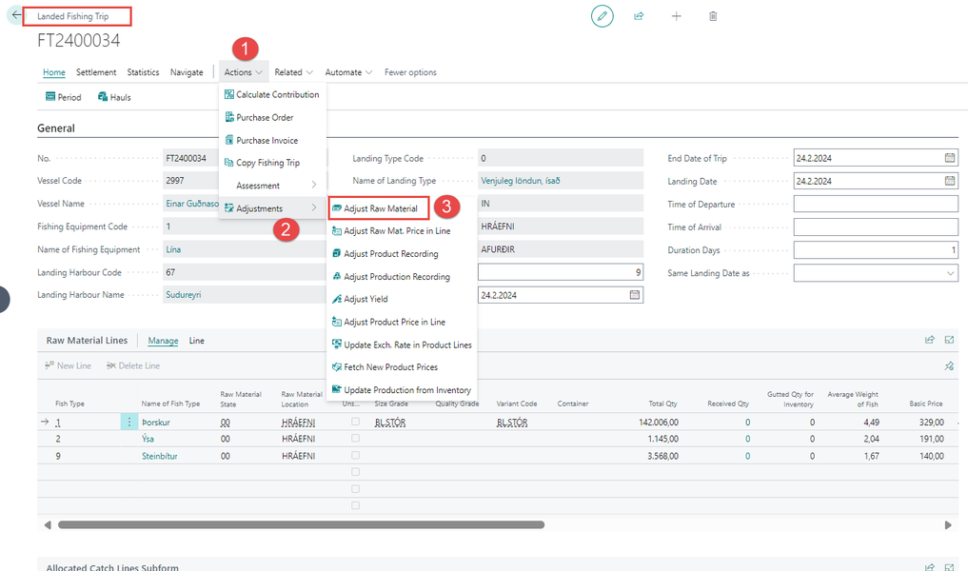968x571 pixels.
Task: Open the Period action
Action: pyautogui.click(x=63, y=97)
